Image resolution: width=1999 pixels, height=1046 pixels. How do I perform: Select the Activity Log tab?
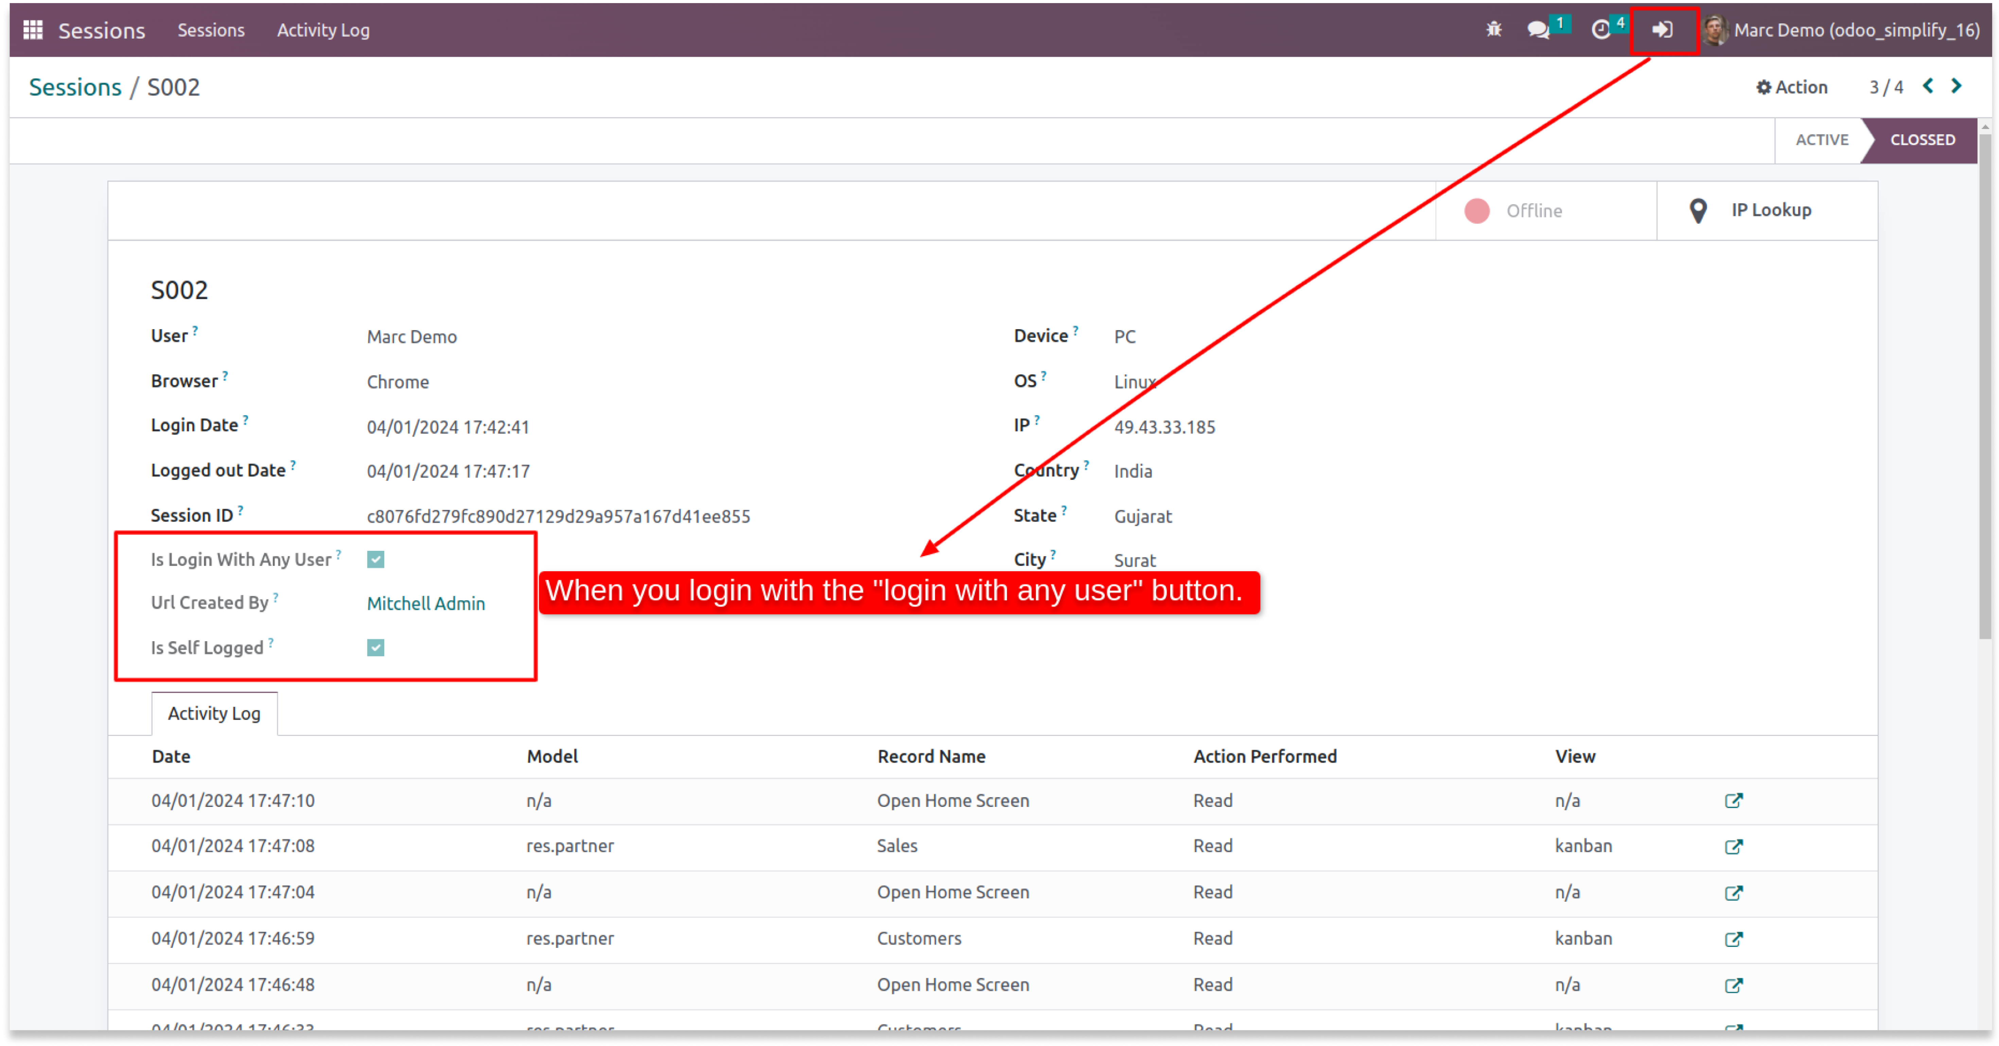214,714
